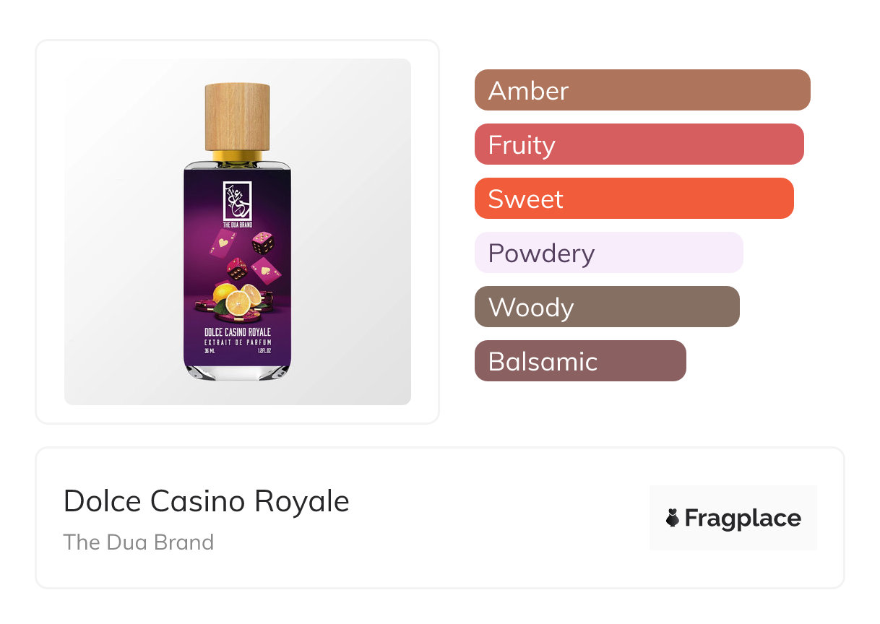Pick the Balsamic accord bar
The image size is (880, 624).
point(580,361)
